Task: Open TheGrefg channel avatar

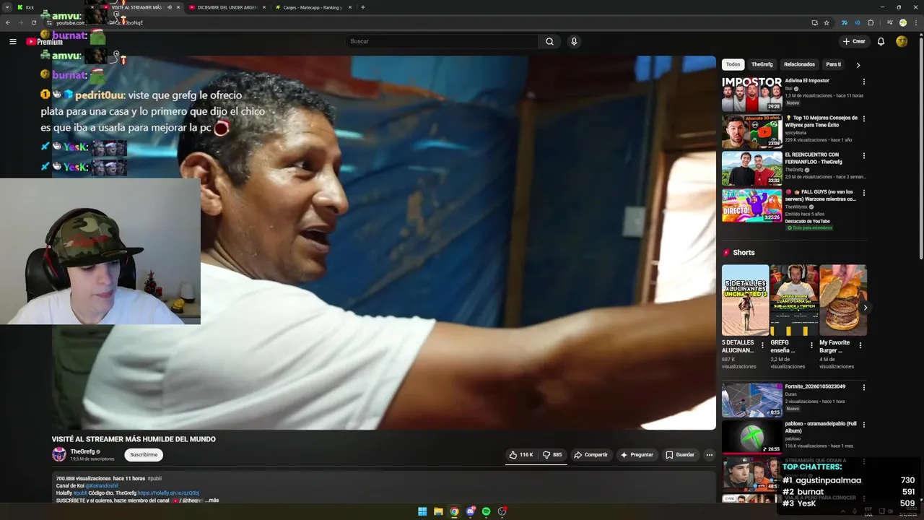Action: pyautogui.click(x=59, y=454)
